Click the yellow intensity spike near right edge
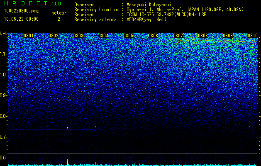This screenshot has height=166, width=261. (250, 163)
